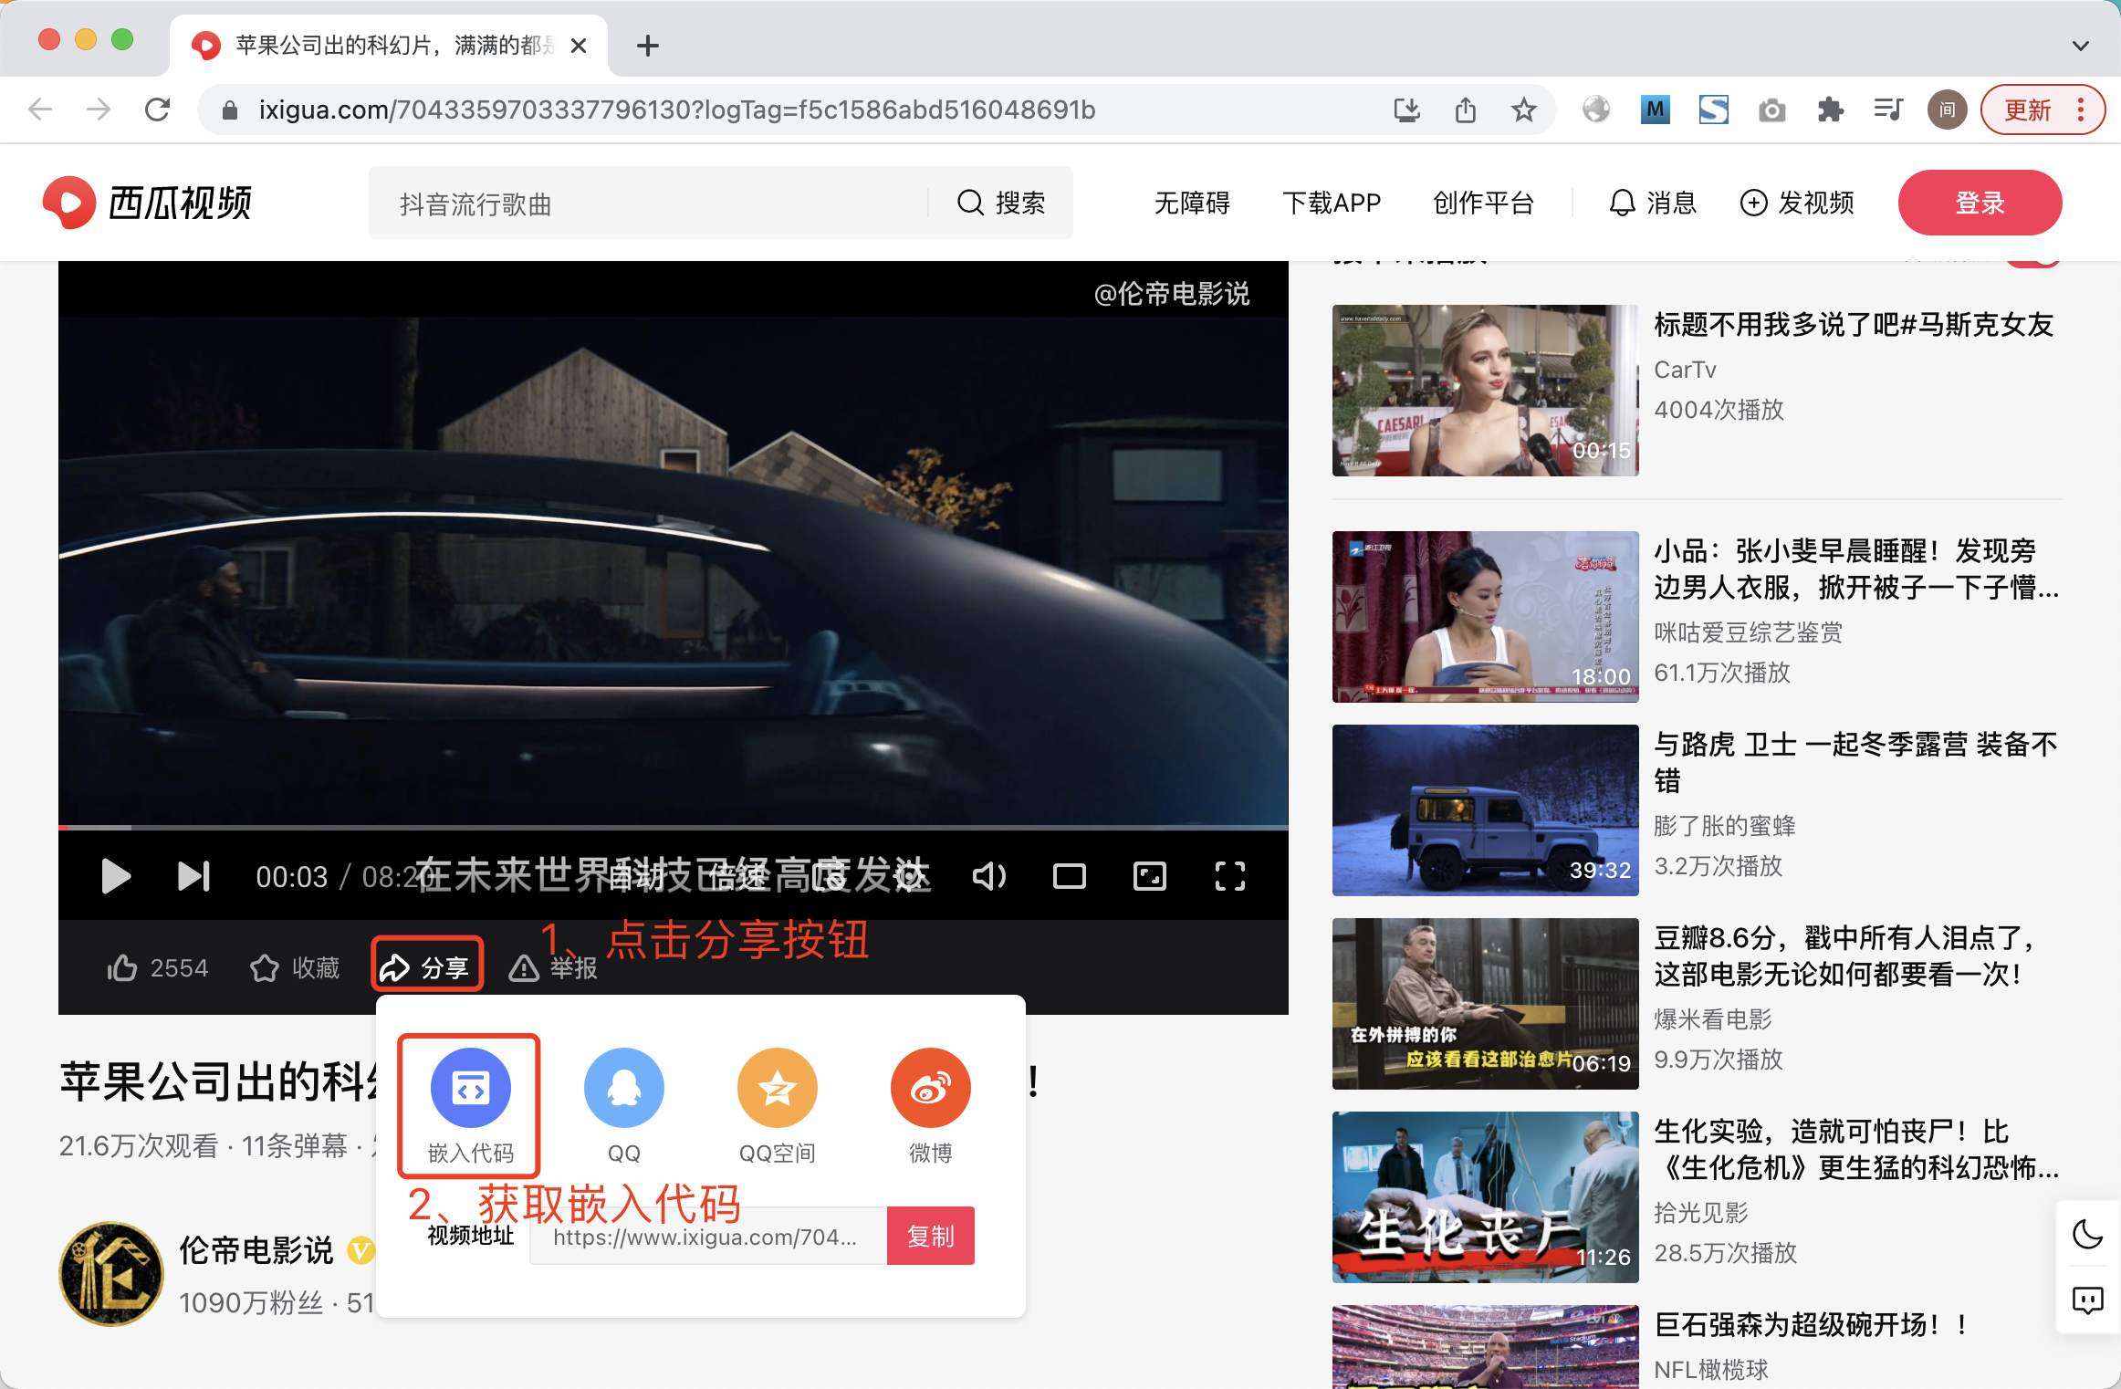Viewport: 2121px width, 1389px height.
Task: Seek on the video progress bar
Action: tap(674, 827)
